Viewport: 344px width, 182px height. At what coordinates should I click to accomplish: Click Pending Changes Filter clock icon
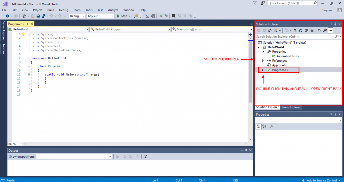pos(287,30)
